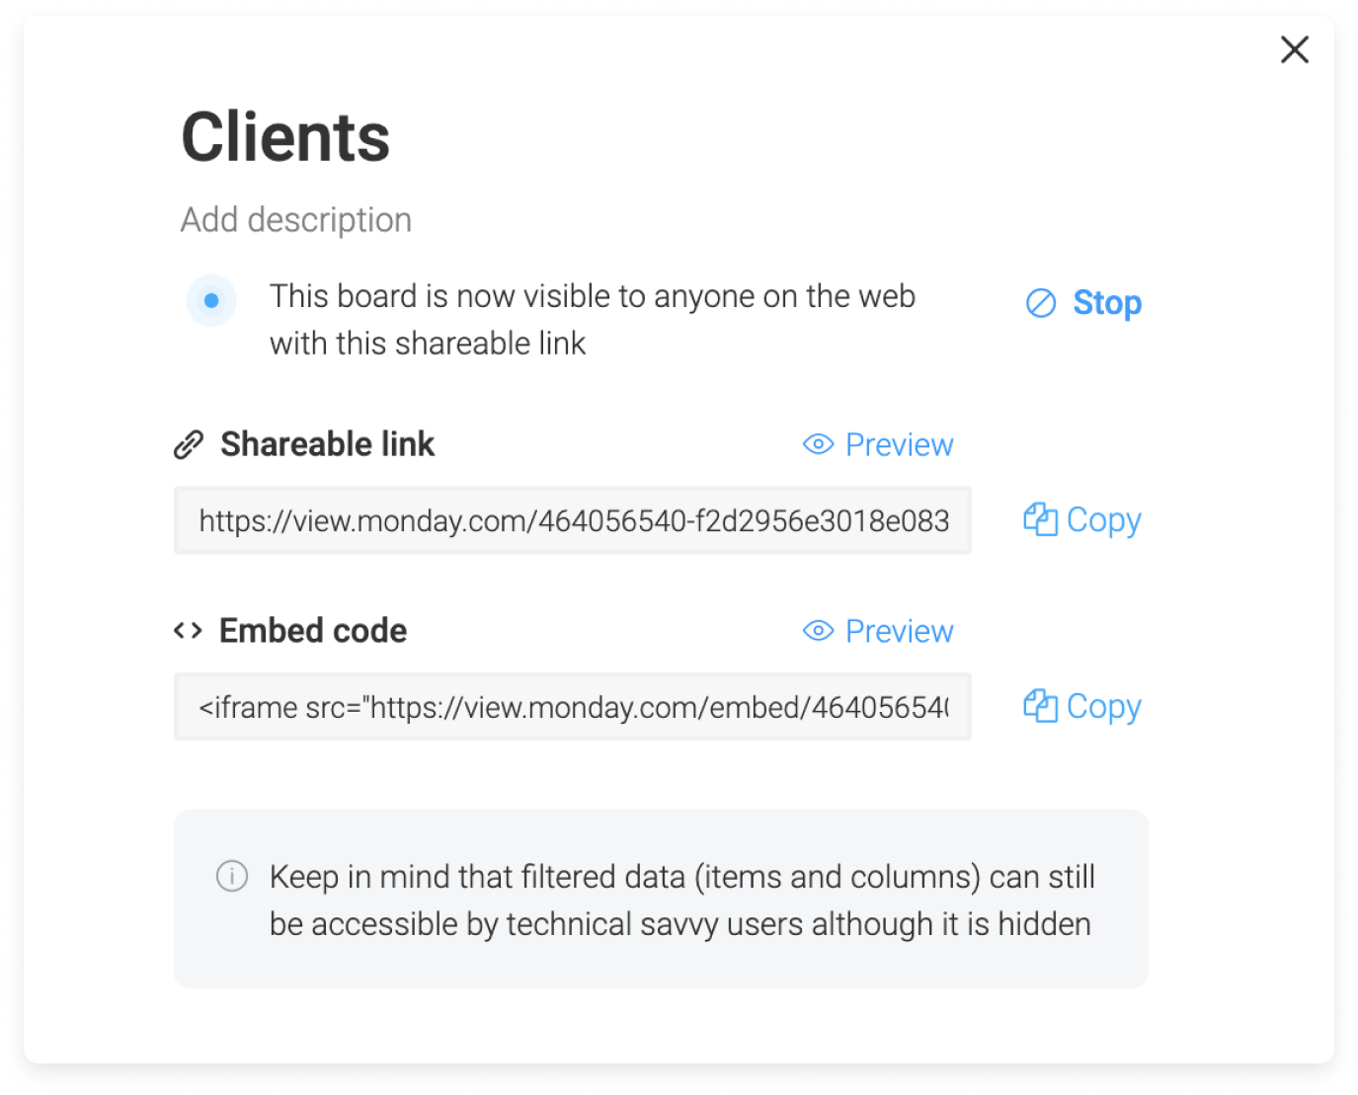This screenshot has height=1095, width=1358.
Task: Preview the shareable link
Action: pos(878,444)
